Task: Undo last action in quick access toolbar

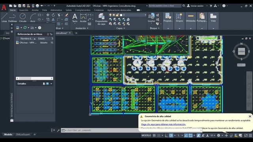Action: tap(42, 6)
